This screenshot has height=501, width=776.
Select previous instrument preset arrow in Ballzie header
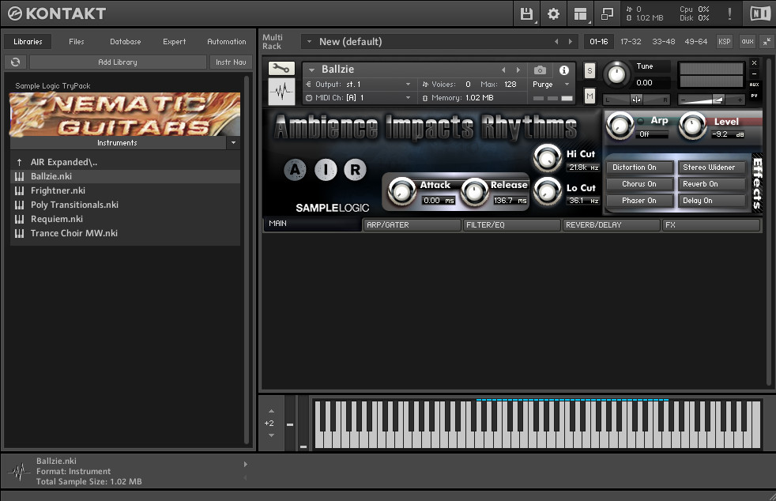coord(503,70)
